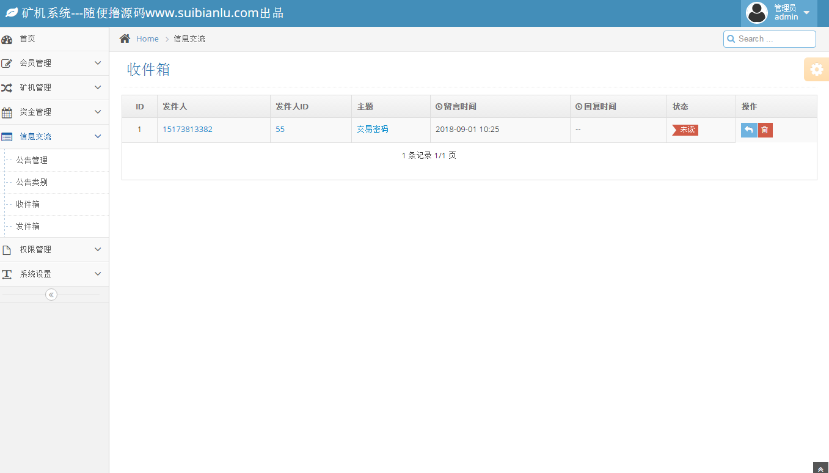This screenshot has width=829, height=473.
Task: Click the blue reply icon in message row
Action: [x=749, y=130]
